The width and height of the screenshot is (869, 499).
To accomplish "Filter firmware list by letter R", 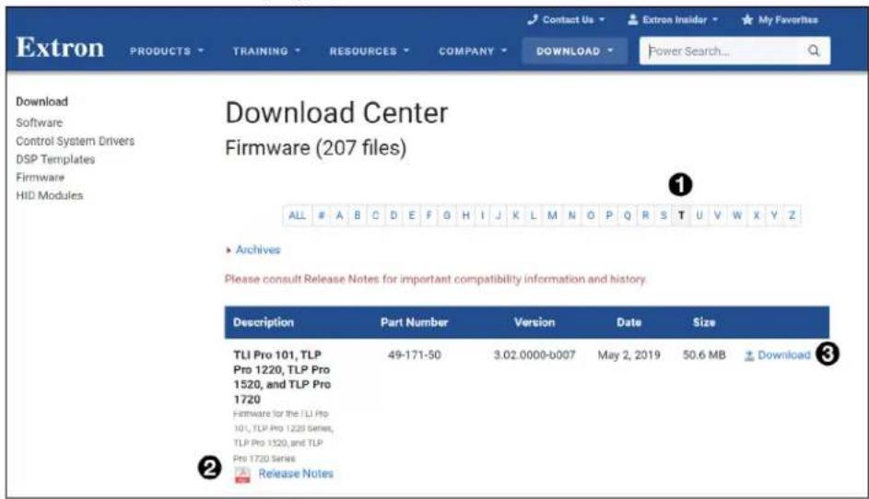I will click(646, 215).
